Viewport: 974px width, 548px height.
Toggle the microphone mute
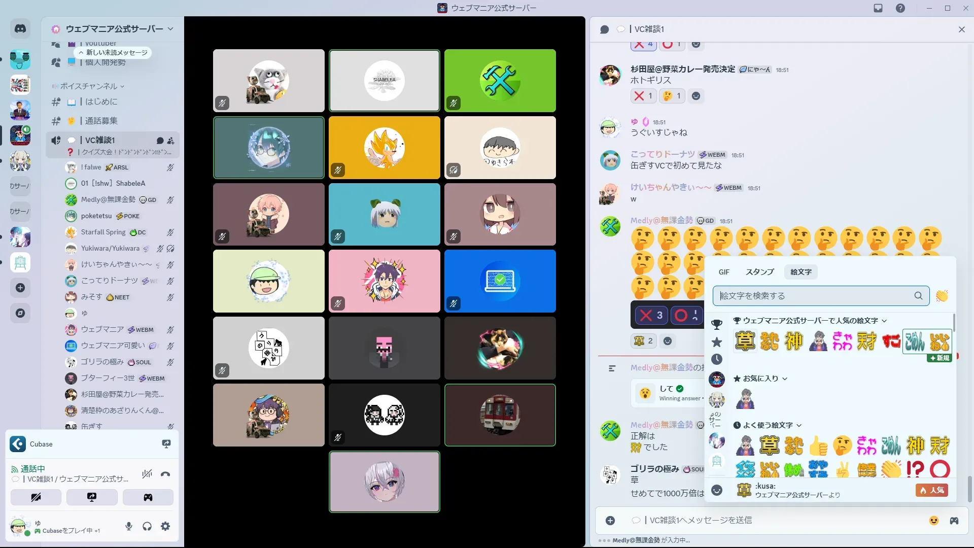tap(129, 527)
